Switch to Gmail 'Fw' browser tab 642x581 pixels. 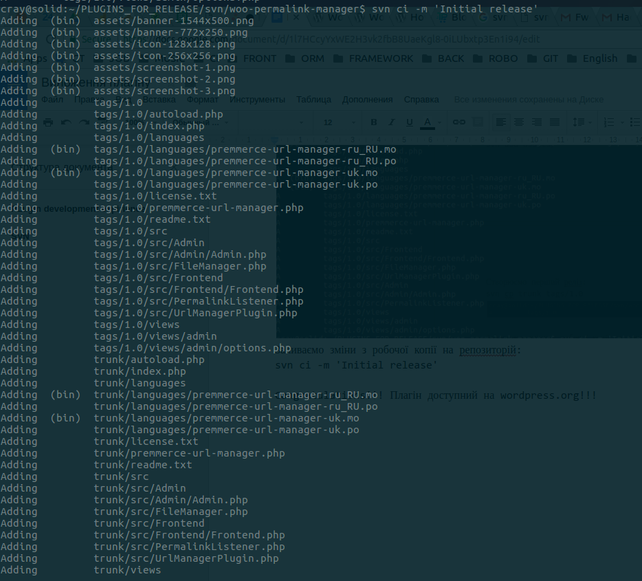click(x=576, y=17)
